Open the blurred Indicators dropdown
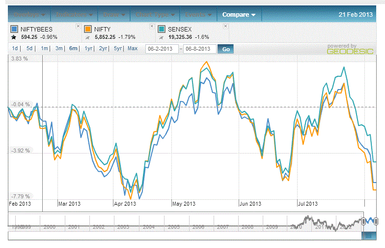Screen dimensions: 385x248 coord(74,15)
